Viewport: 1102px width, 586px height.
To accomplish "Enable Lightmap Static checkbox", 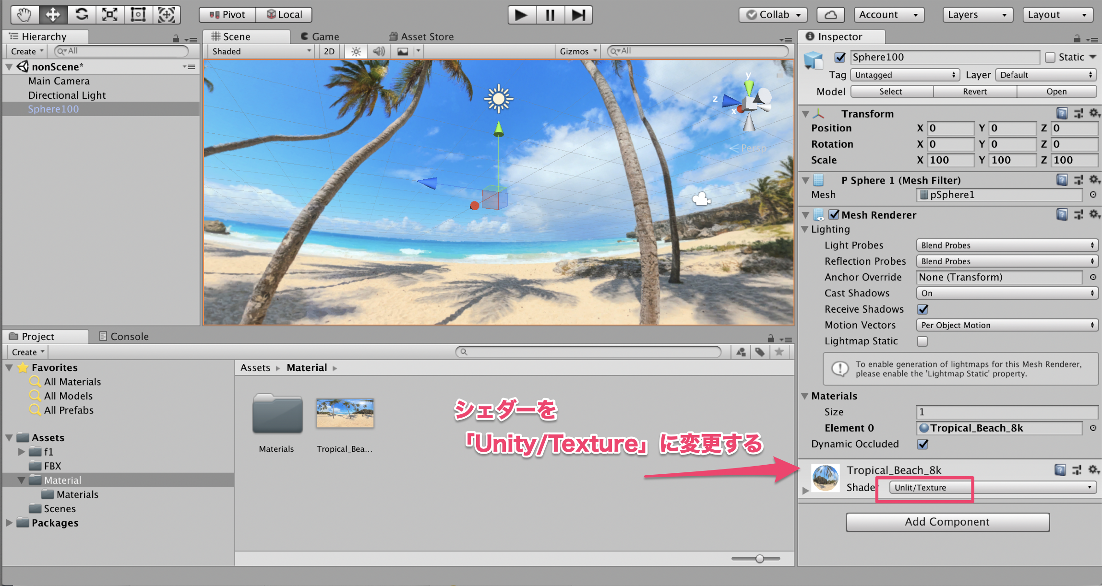I will coord(922,341).
